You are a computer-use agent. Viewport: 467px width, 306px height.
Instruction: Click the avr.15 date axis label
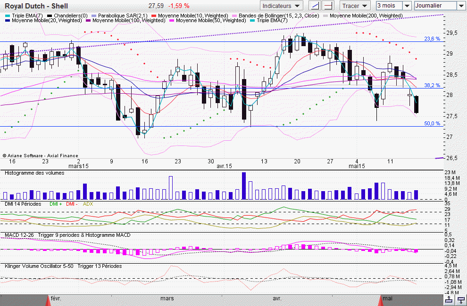[x=224, y=166]
